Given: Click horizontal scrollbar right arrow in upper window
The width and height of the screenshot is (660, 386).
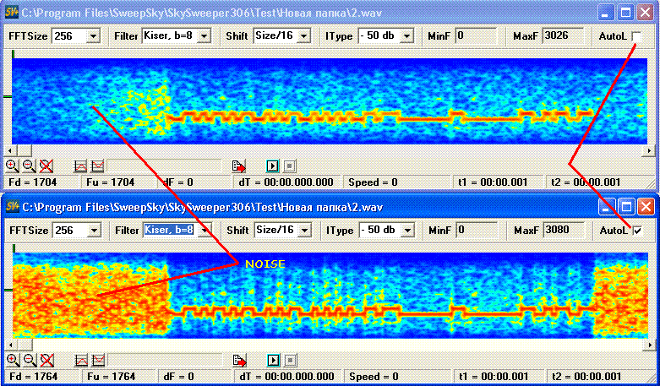Looking at the screenshot, I should point(650,150).
